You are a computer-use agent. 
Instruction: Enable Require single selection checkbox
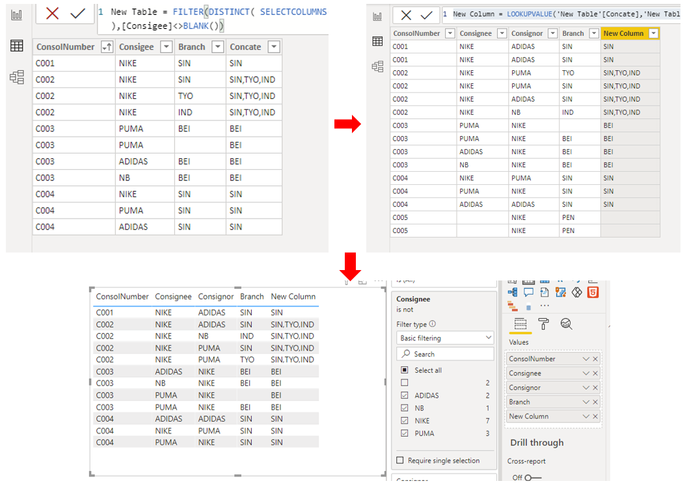(x=399, y=460)
